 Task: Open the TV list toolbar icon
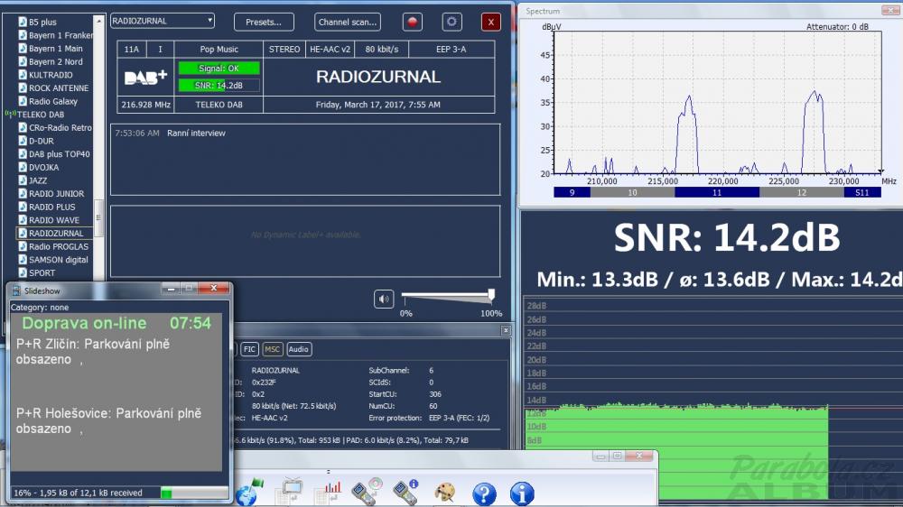point(289,493)
